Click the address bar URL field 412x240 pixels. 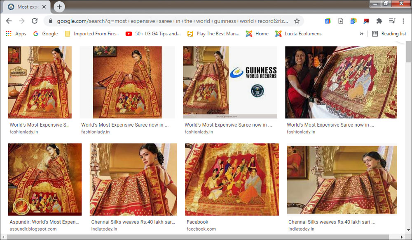tap(173, 21)
